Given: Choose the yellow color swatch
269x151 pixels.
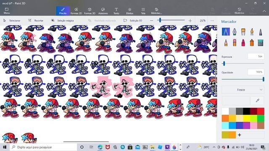Looking at the screenshot, I should click(x=247, y=118).
